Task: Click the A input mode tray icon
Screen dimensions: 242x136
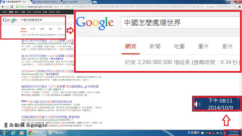Action: [x=192, y=133]
